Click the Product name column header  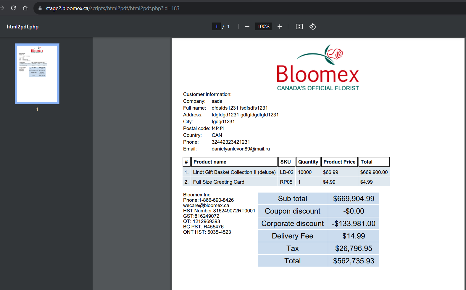pyautogui.click(x=234, y=162)
